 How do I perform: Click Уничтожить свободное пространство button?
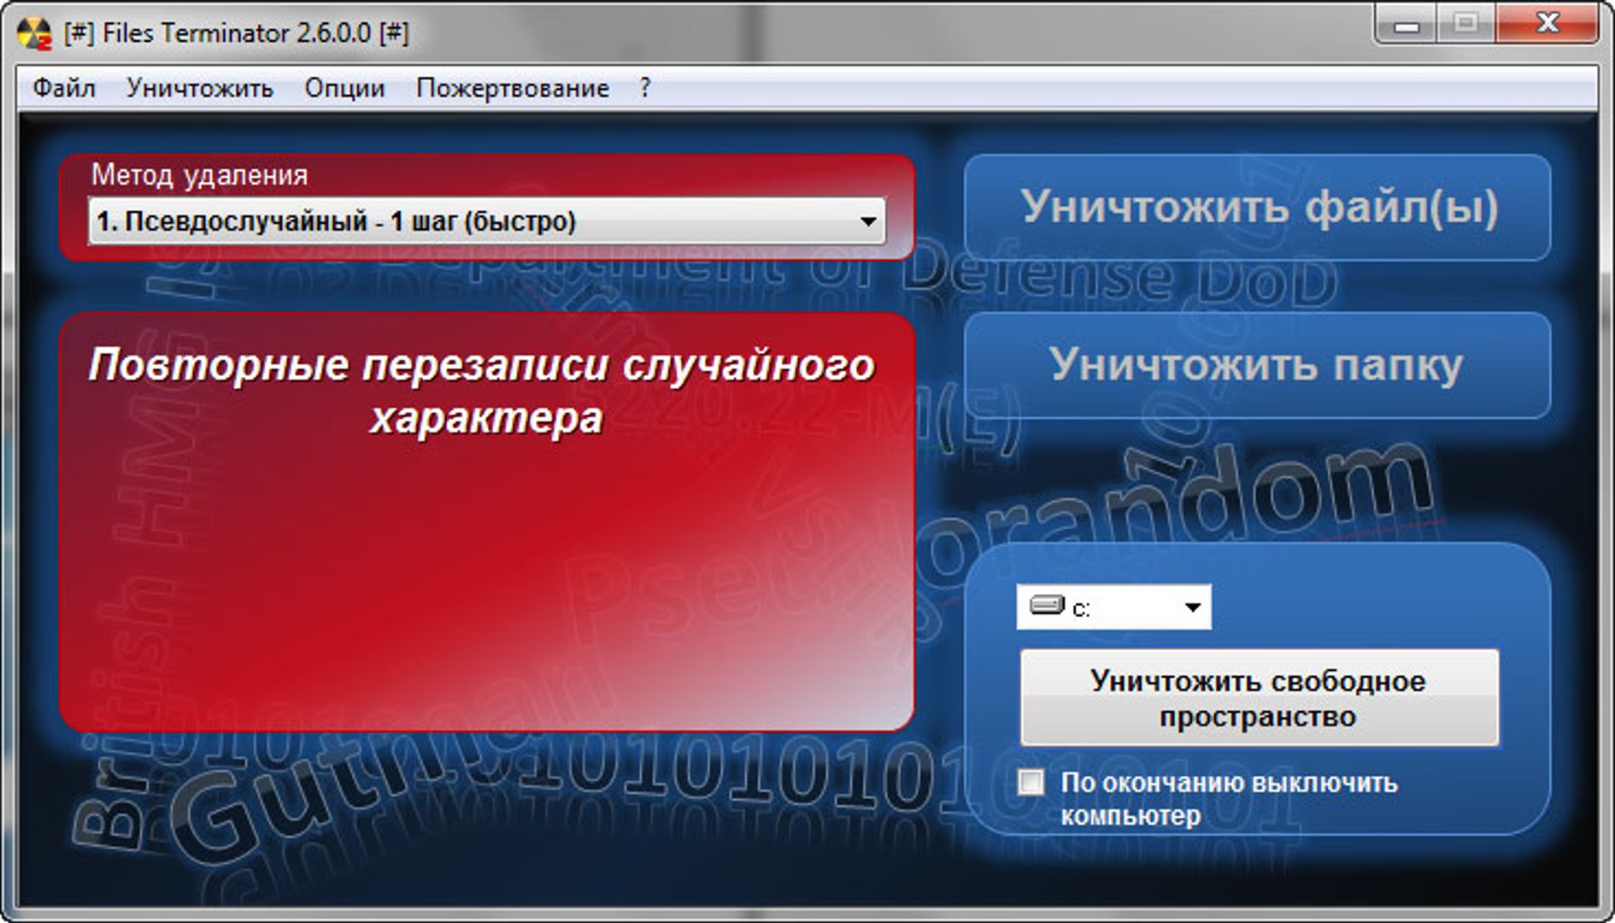[x=1260, y=697]
